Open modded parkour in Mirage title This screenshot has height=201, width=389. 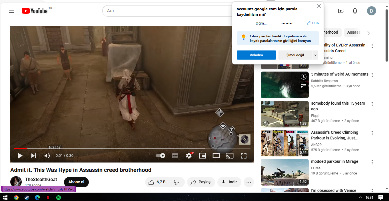tap(334, 161)
